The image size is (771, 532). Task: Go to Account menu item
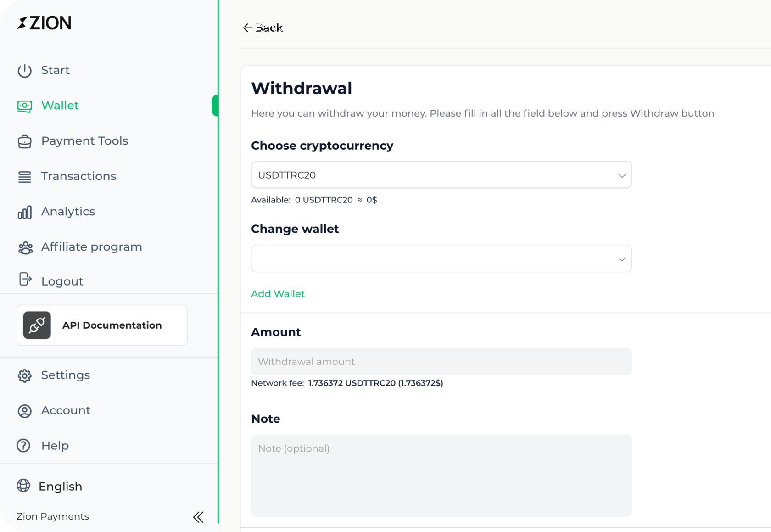66,410
